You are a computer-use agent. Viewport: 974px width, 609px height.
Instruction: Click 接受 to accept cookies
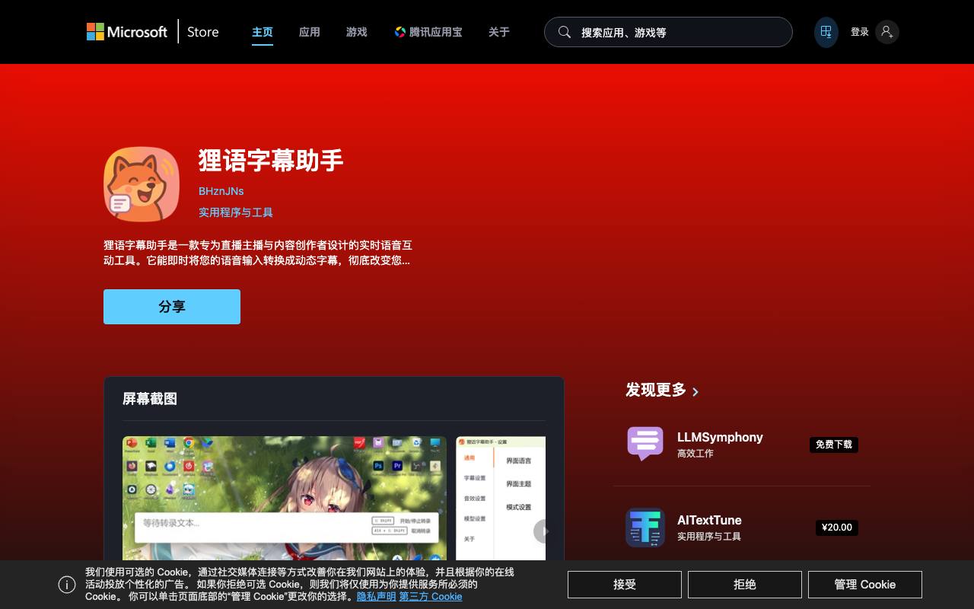coord(625,585)
